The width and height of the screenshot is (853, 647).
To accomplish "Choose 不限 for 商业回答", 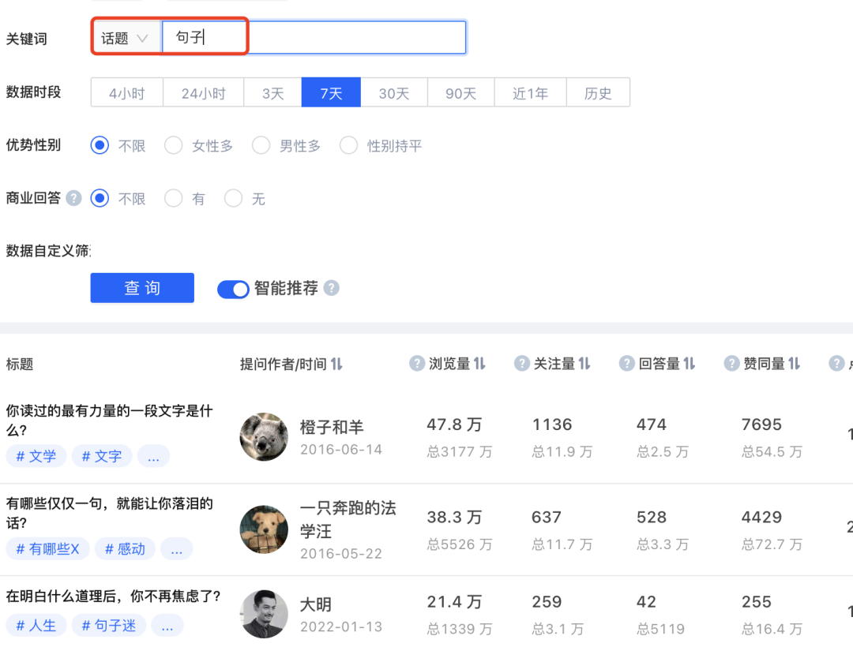I will point(100,198).
